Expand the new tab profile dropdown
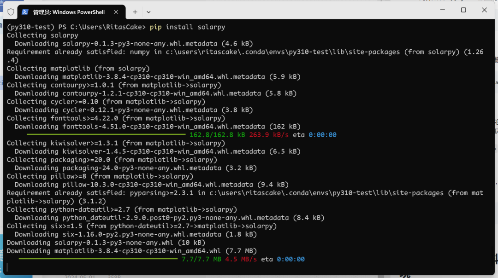This screenshot has width=498, height=278. tap(148, 12)
